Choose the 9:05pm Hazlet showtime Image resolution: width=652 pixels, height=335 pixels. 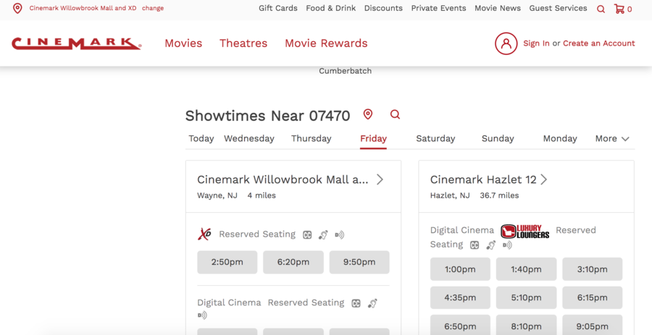592,326
